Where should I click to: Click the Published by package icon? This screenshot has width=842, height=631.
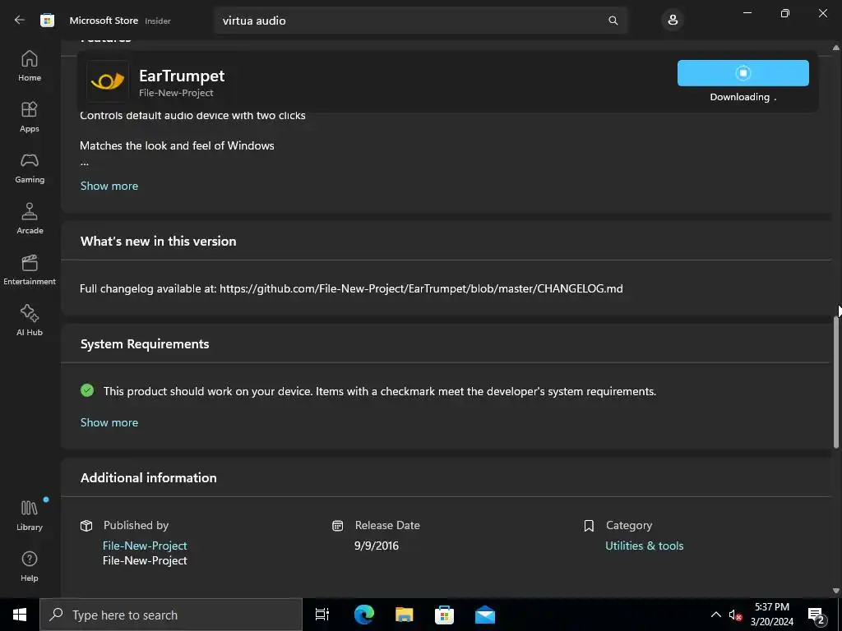point(86,525)
